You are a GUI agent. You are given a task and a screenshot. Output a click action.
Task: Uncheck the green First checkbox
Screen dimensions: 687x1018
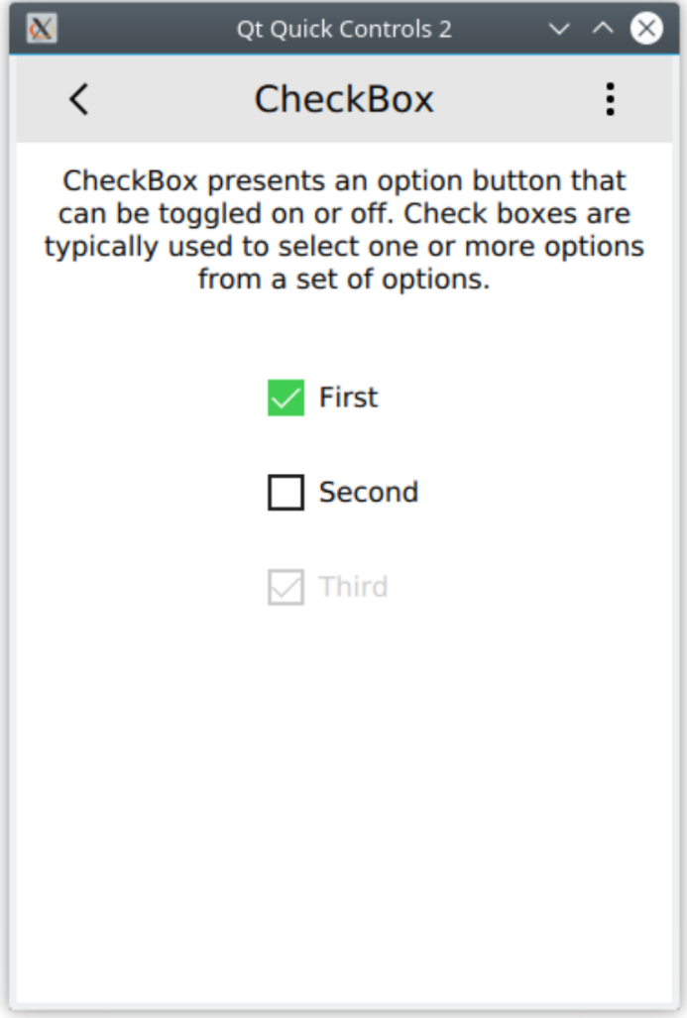pyautogui.click(x=286, y=397)
